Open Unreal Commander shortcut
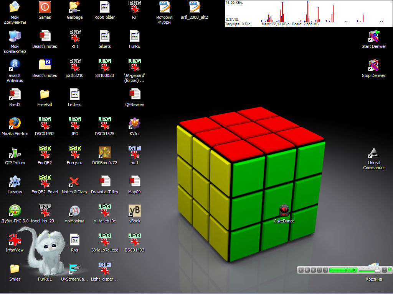This screenshot has height=294, width=393. [374, 153]
